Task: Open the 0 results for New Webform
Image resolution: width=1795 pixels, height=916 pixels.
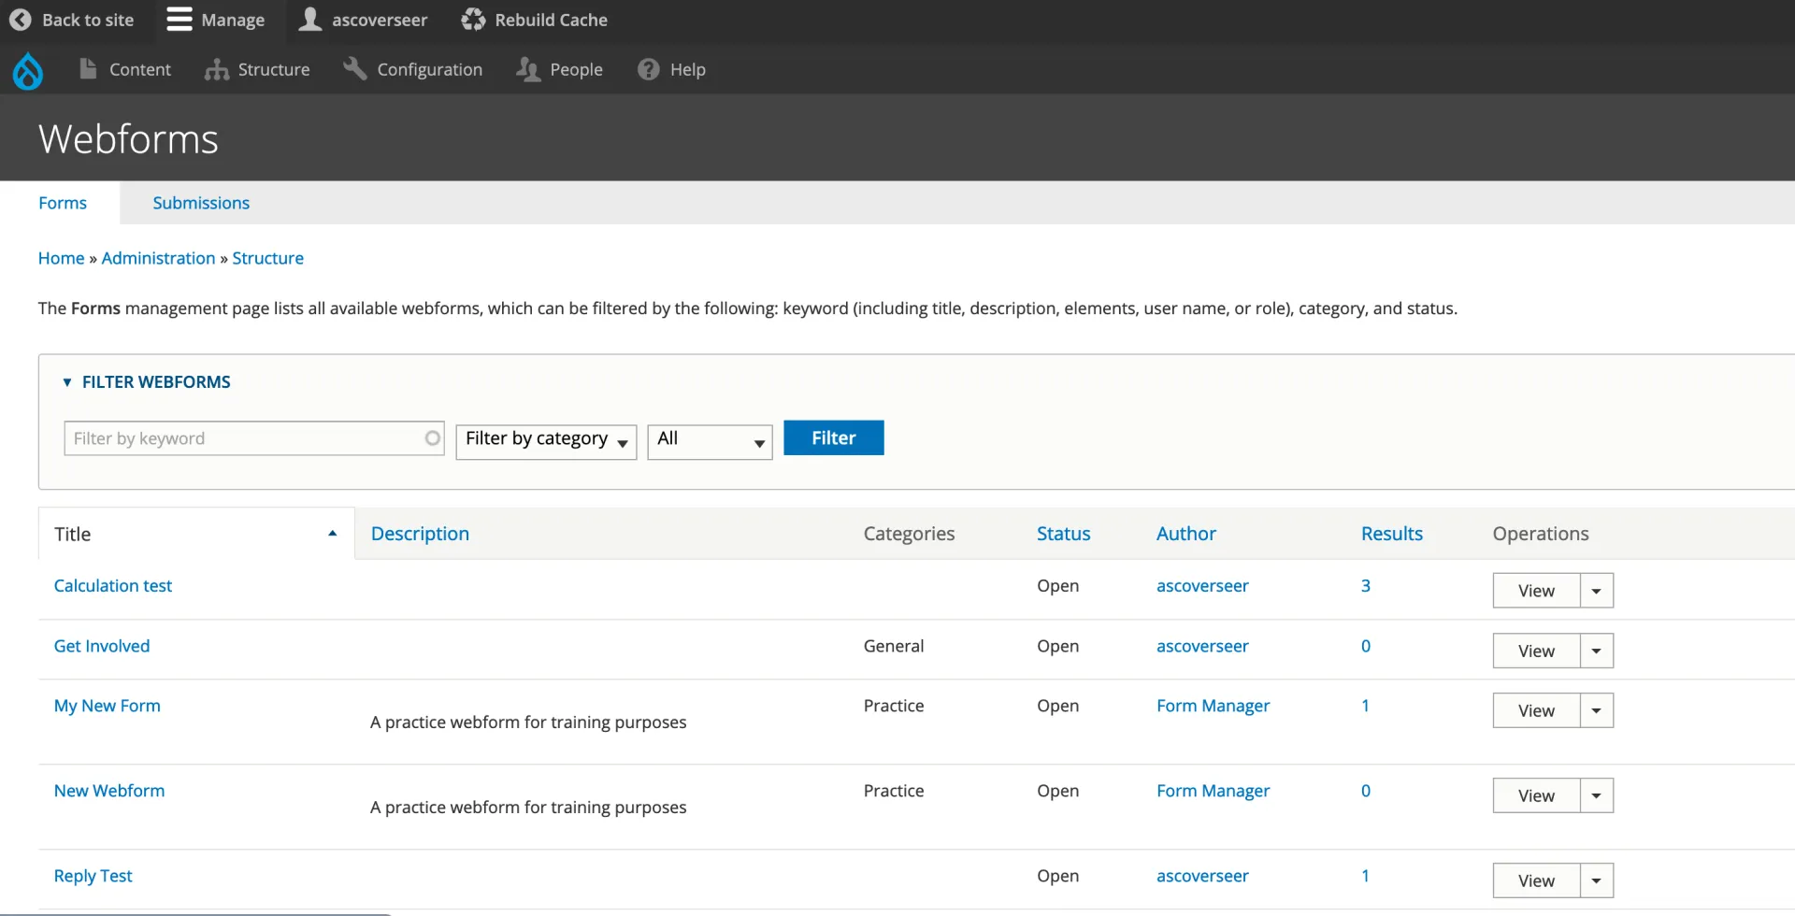Action: tap(1366, 791)
